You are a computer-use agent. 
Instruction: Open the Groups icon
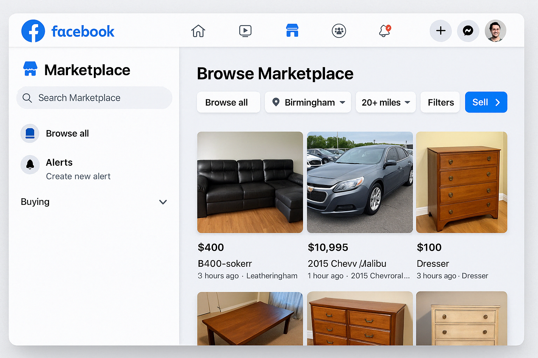coord(339,31)
